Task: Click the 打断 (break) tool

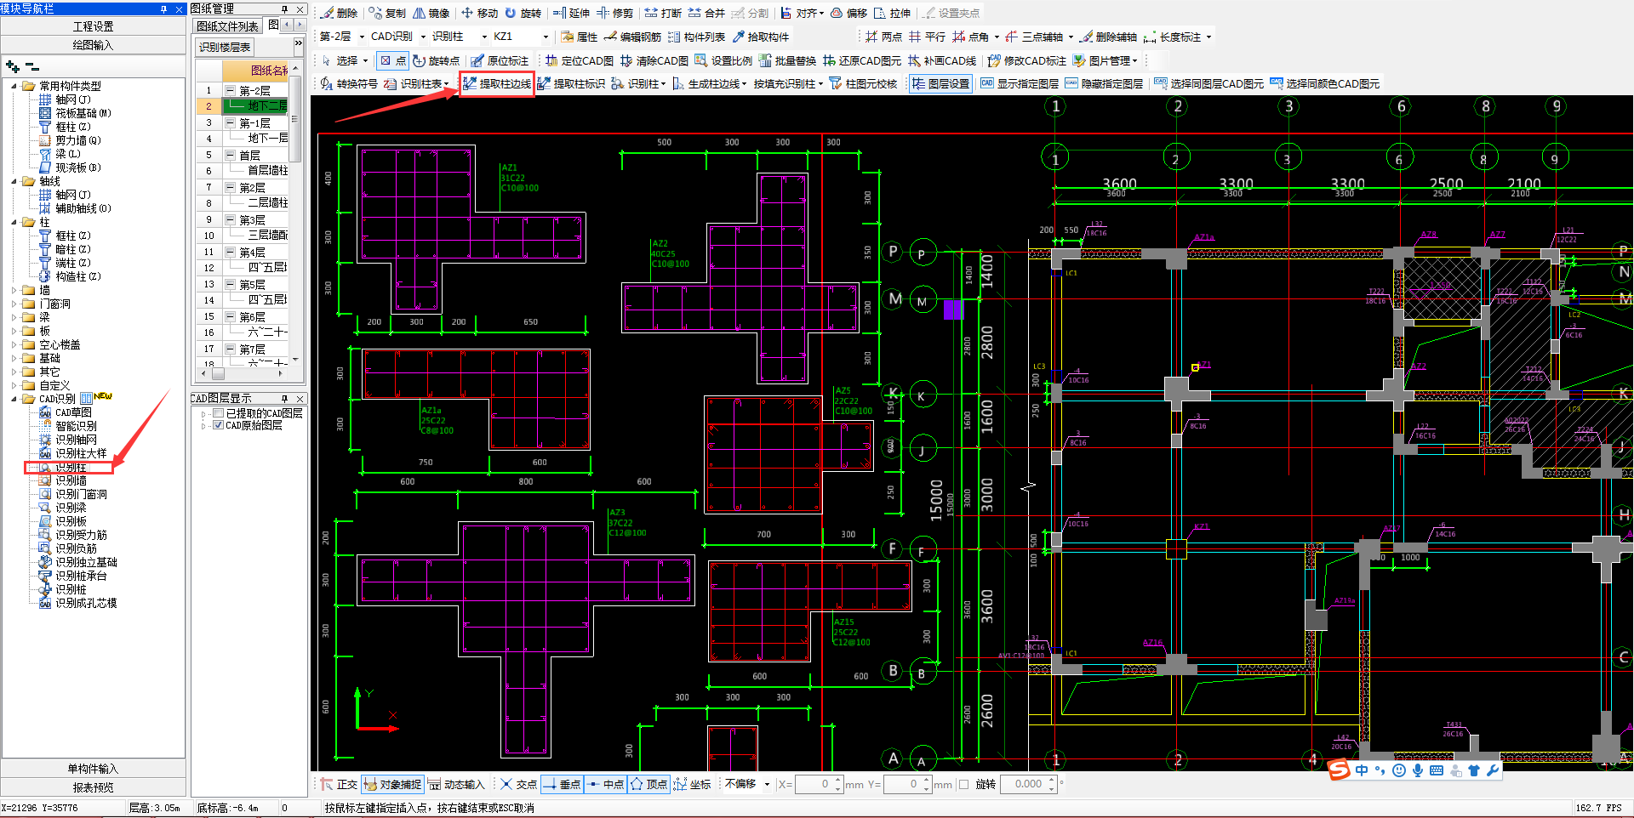Action: (x=663, y=13)
